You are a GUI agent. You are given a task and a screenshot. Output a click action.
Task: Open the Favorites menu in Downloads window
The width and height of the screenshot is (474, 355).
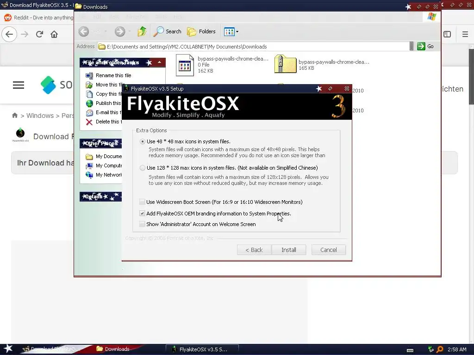(x=136, y=17)
